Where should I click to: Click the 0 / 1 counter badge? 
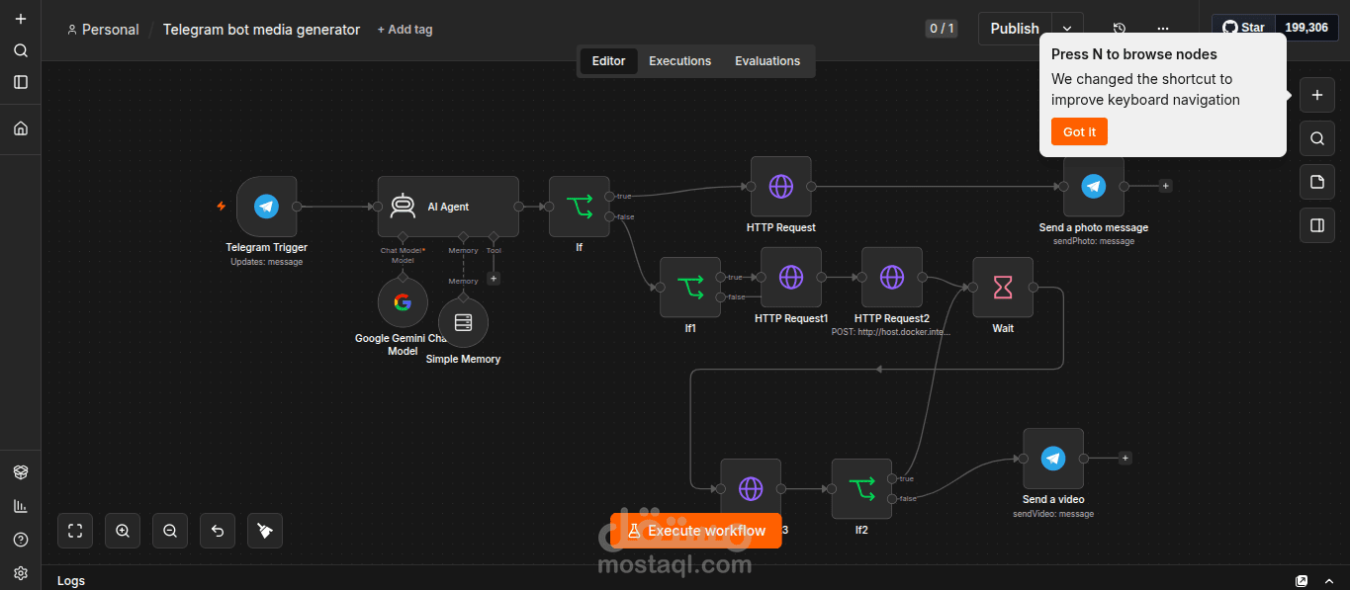click(x=942, y=29)
